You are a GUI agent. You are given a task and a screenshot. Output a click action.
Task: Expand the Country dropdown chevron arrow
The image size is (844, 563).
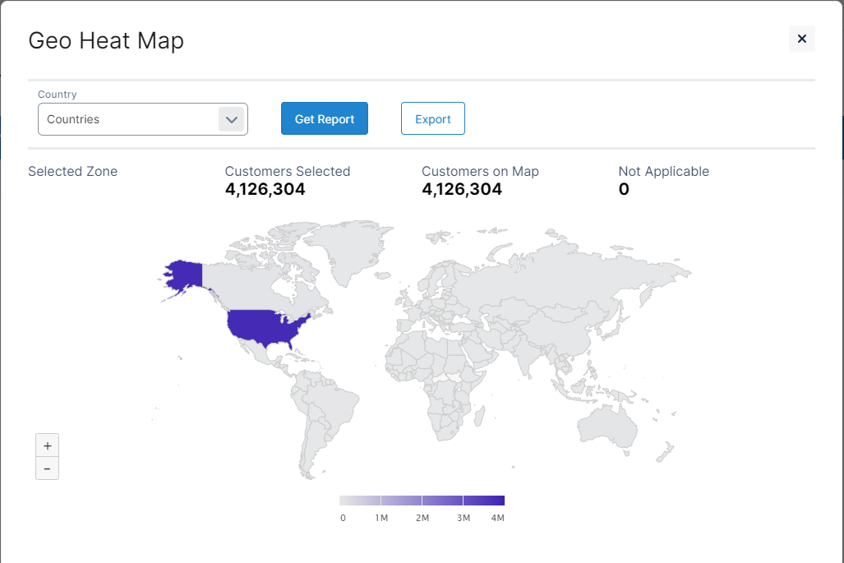pos(232,119)
